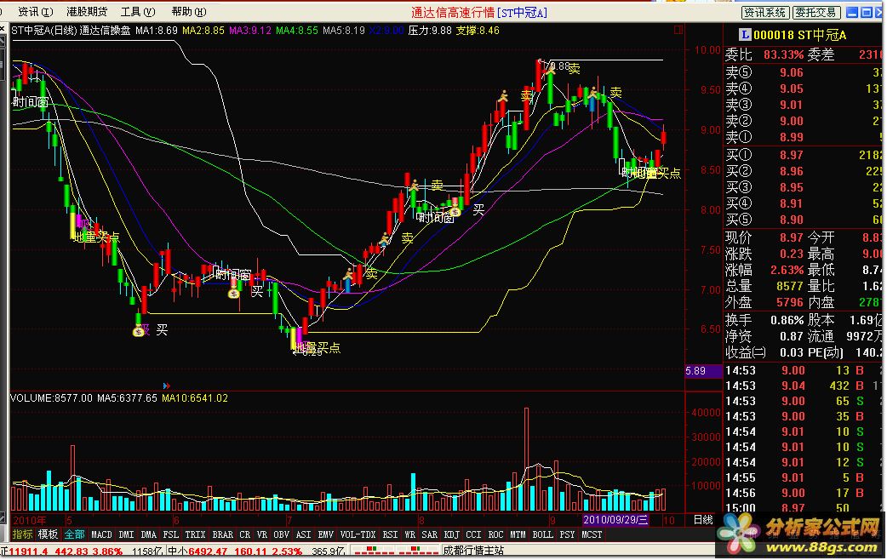Click the 买⑤ 8.90 order row

tap(804, 220)
